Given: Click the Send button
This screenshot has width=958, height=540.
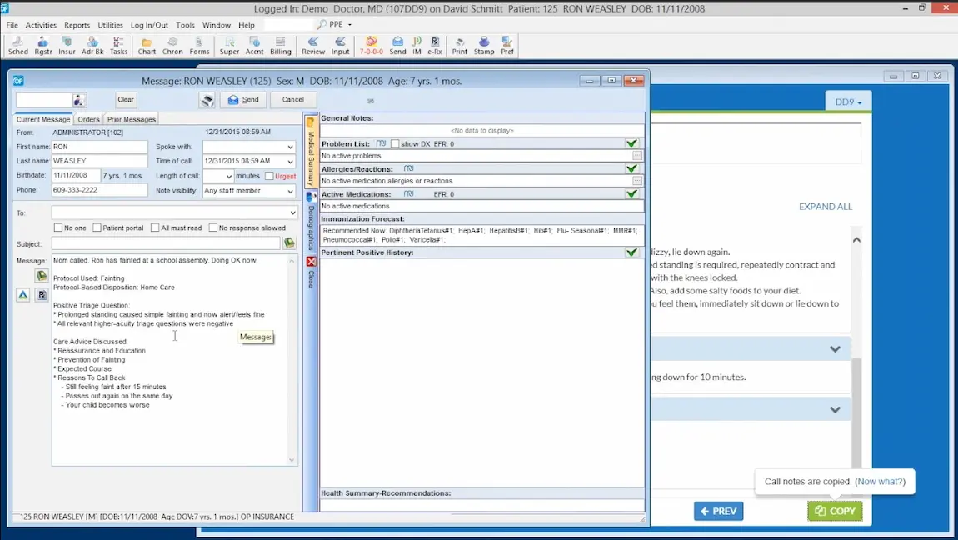Looking at the screenshot, I should point(243,99).
